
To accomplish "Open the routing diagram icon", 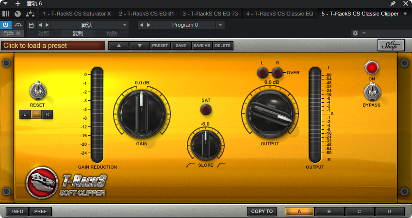I will coord(30,14).
